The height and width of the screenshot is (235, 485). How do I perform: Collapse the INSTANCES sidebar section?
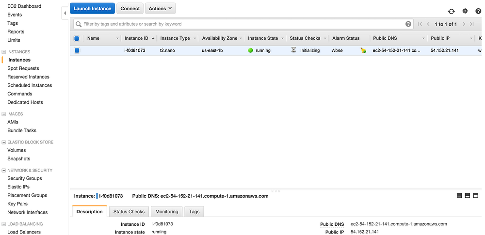pyautogui.click(x=4, y=52)
